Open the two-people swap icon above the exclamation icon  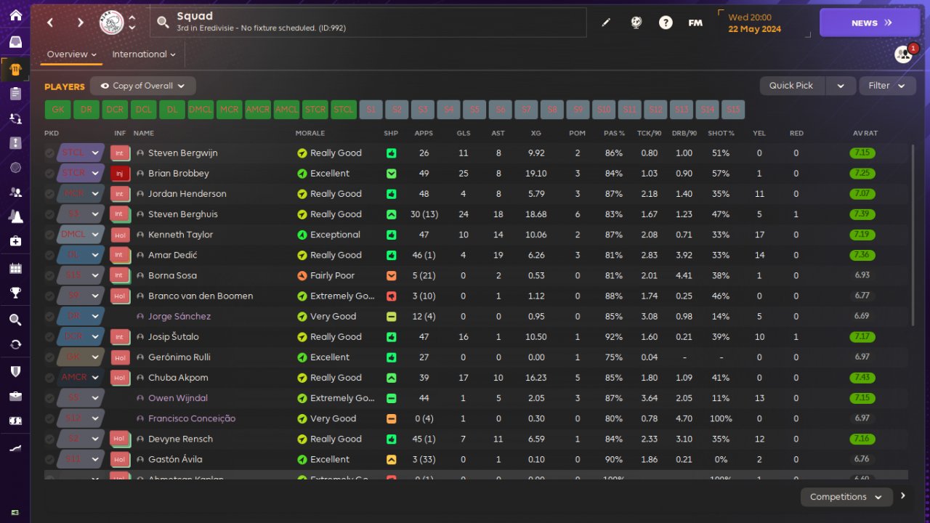click(x=15, y=118)
